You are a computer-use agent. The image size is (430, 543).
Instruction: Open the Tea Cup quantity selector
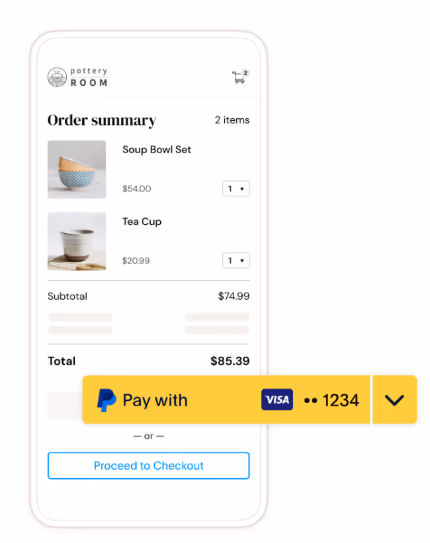click(236, 260)
